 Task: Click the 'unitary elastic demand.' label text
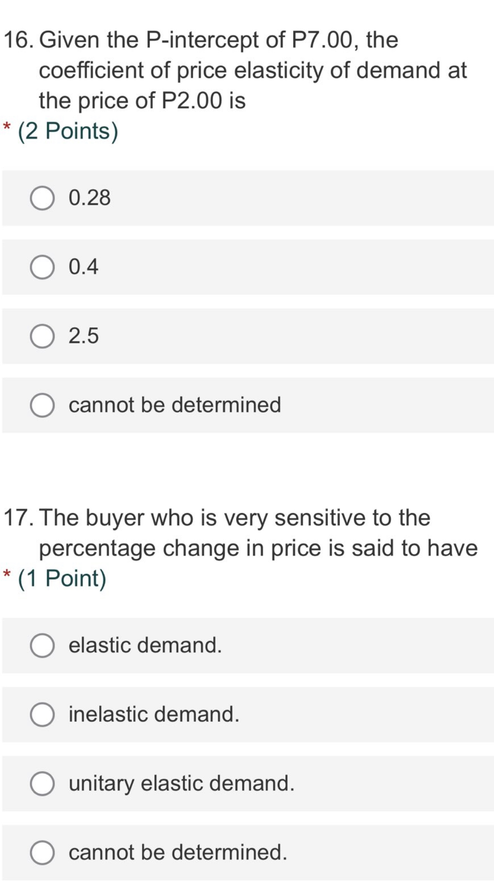tap(181, 784)
